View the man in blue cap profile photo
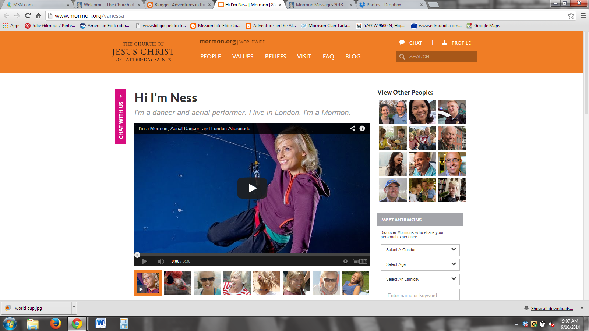This screenshot has width=589, height=331. (x=393, y=190)
